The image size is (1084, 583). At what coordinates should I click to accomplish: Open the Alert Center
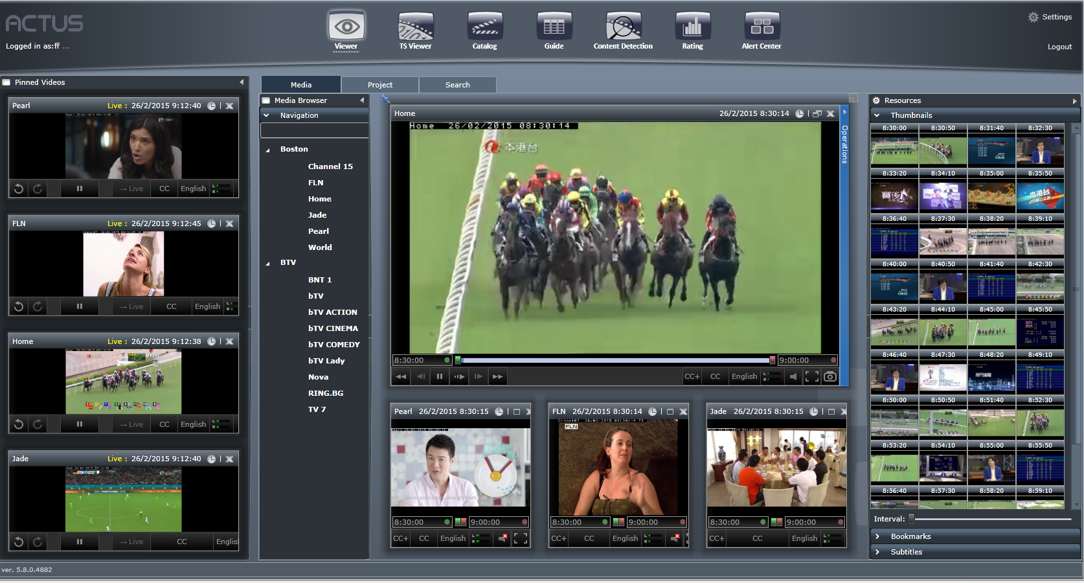[x=762, y=30]
